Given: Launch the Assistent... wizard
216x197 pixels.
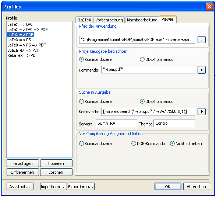Looking at the screenshot, I should tap(20, 187).
